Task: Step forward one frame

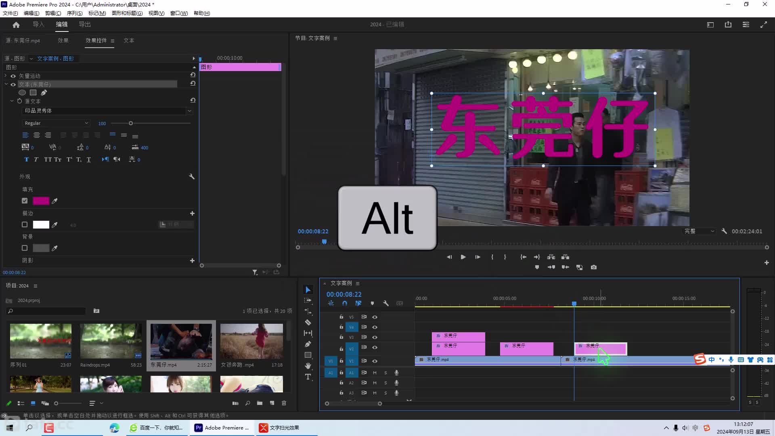Action: 478,257
